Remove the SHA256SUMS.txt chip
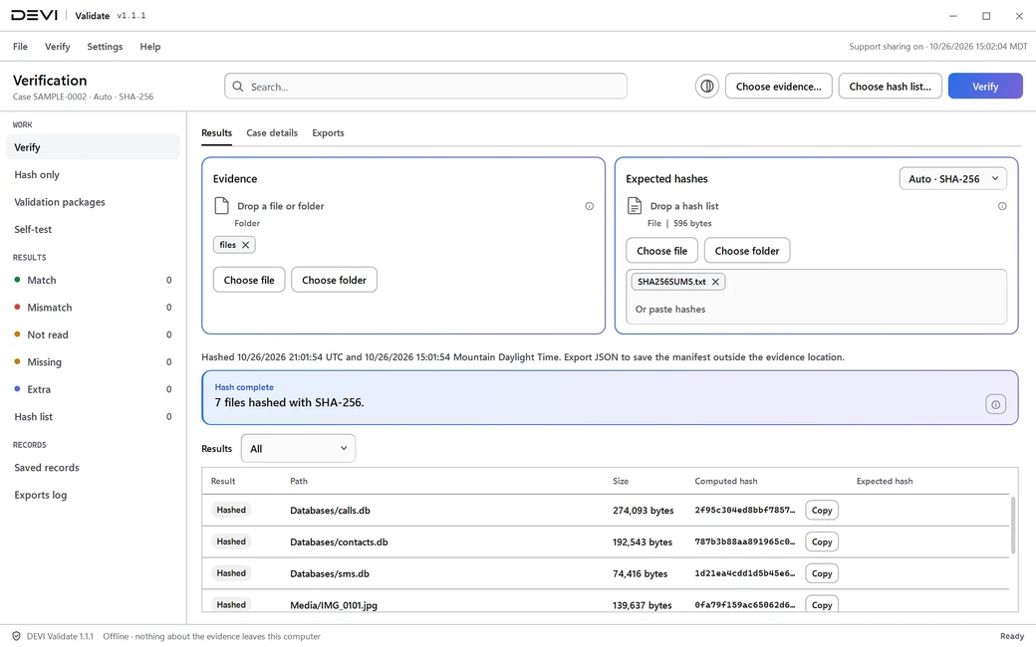This screenshot has height=647, width=1036. 715,282
